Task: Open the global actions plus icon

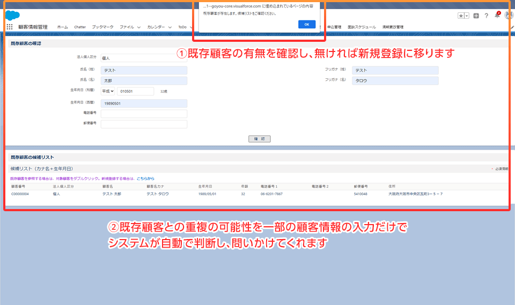Action: click(x=476, y=16)
